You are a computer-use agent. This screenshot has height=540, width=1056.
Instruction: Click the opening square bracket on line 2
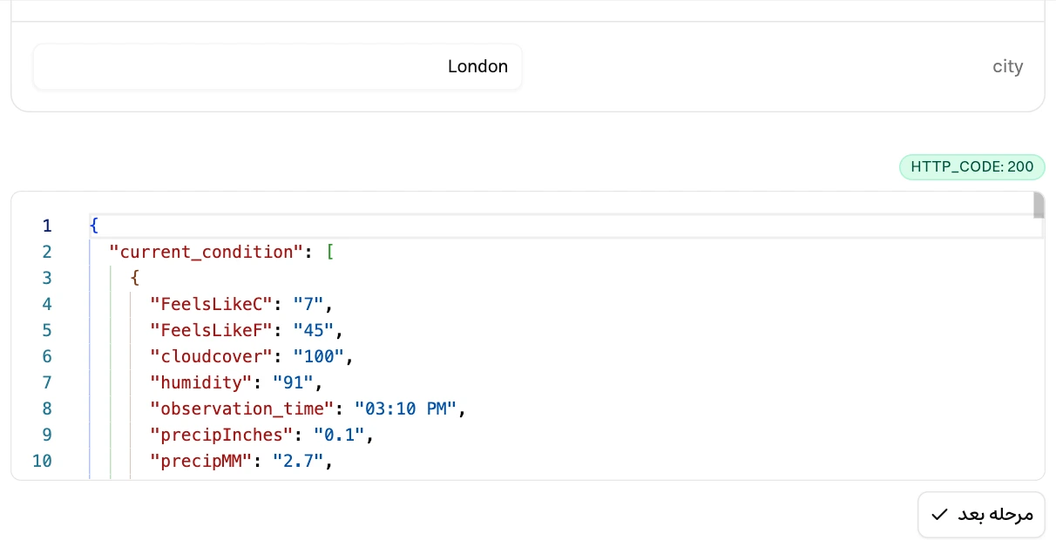tap(330, 253)
